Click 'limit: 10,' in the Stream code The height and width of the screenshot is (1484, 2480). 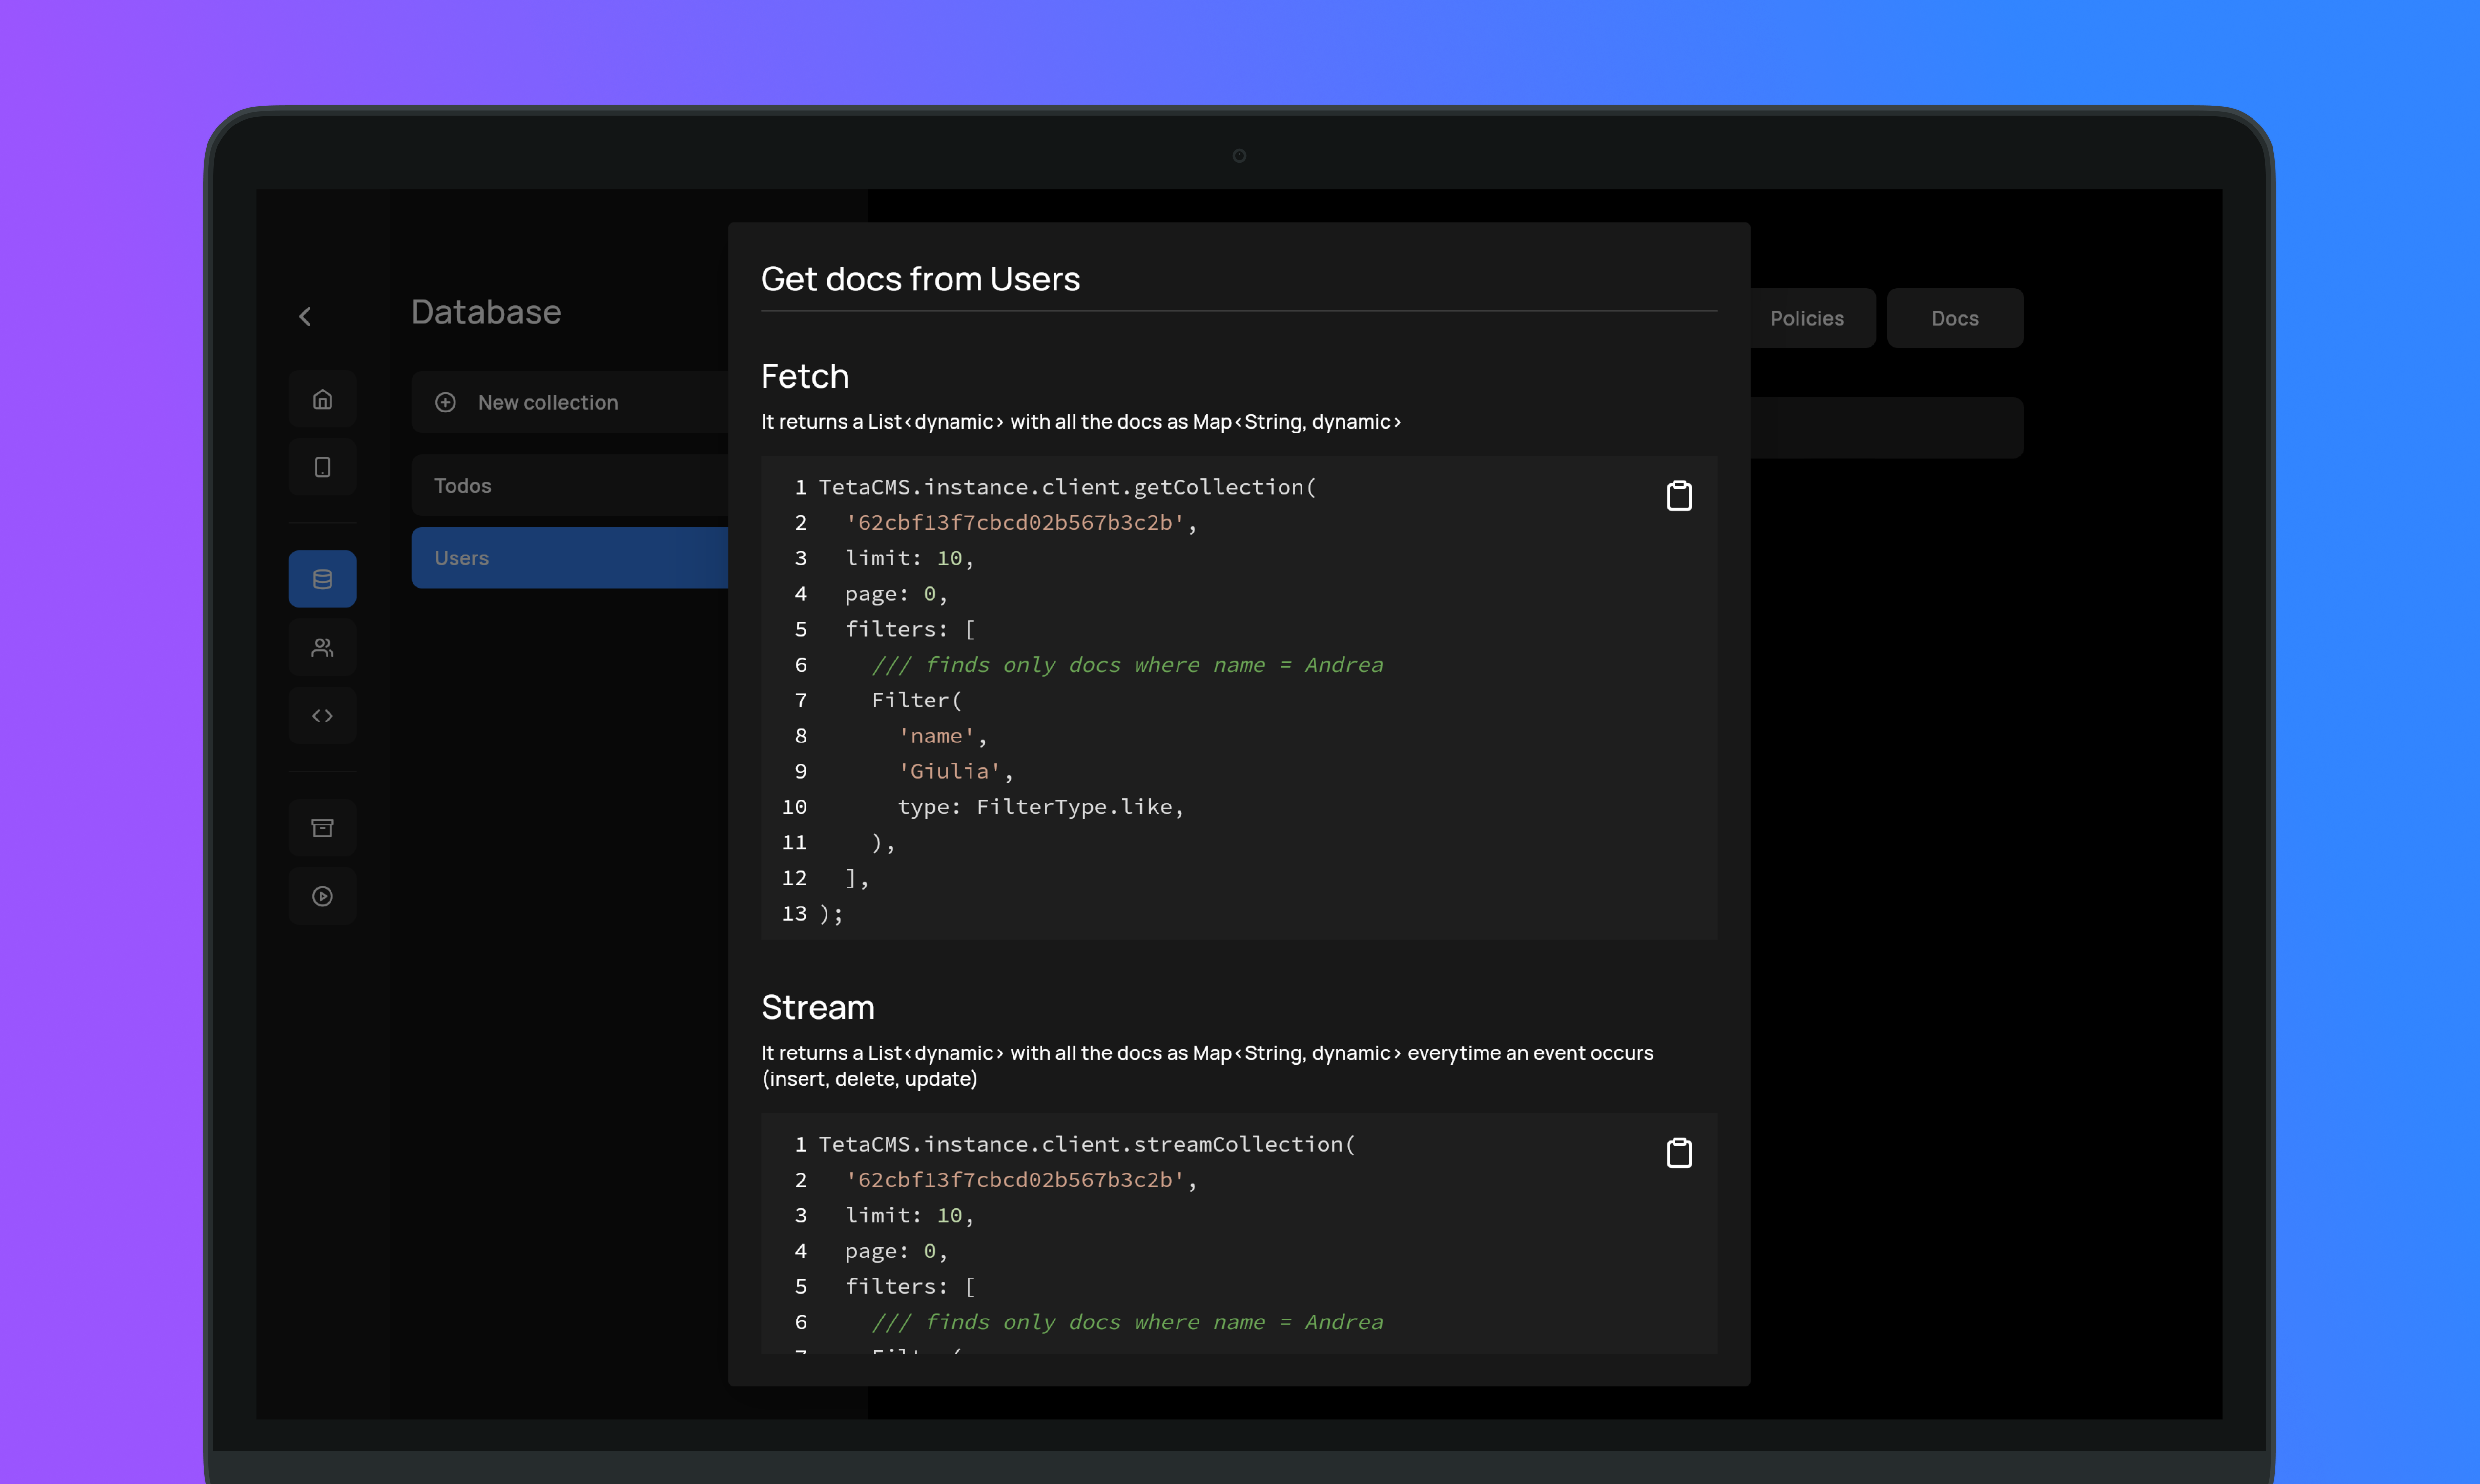[909, 1215]
